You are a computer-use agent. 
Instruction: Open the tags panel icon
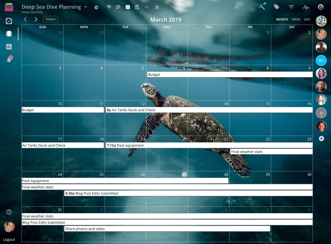tap(276, 7)
